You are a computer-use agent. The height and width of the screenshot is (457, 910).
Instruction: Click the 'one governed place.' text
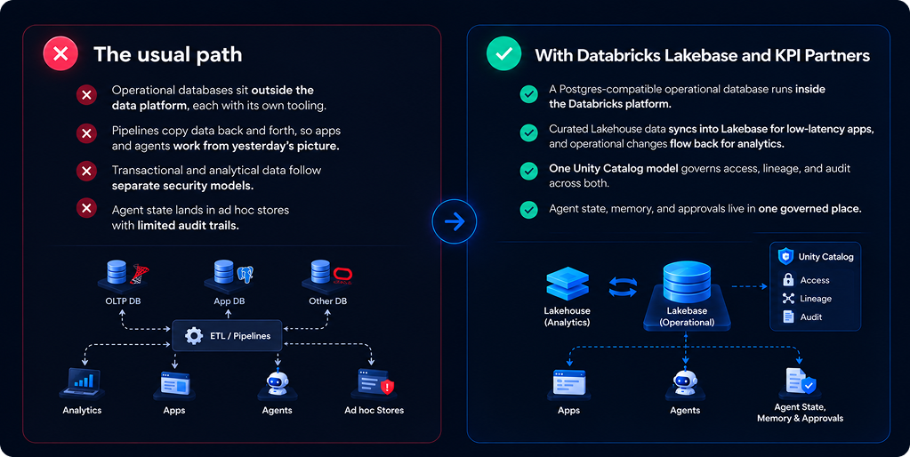[809, 209]
